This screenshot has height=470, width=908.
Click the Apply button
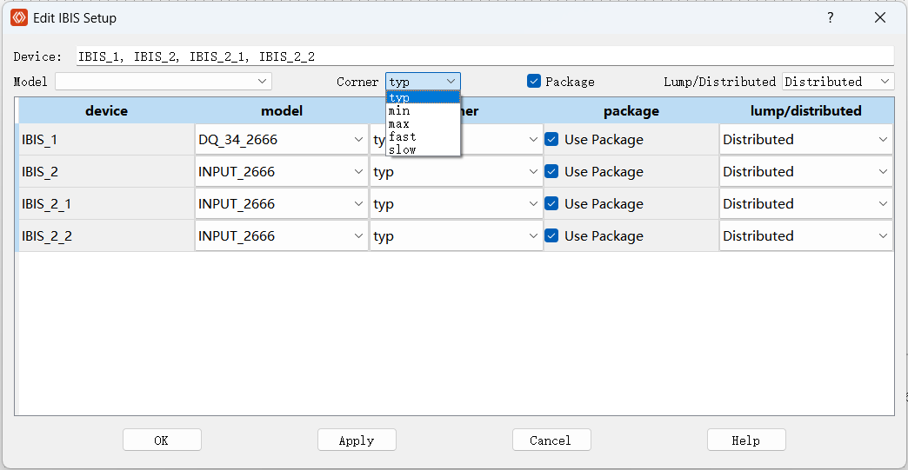pos(357,440)
